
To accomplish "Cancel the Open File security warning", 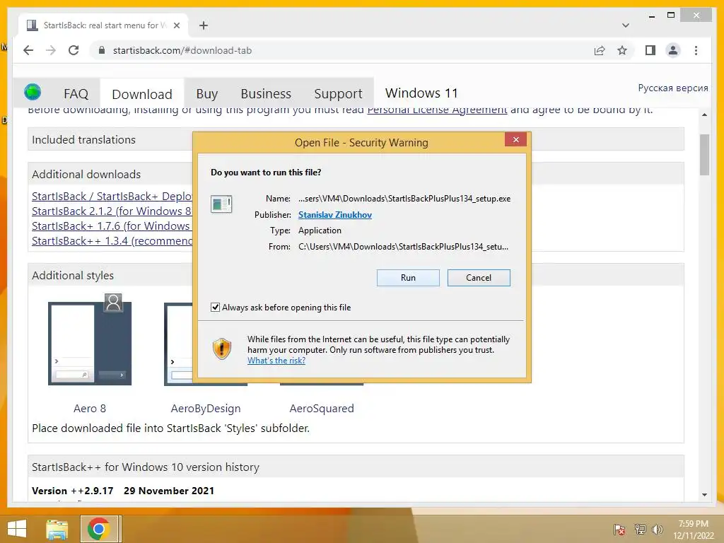I will [479, 277].
